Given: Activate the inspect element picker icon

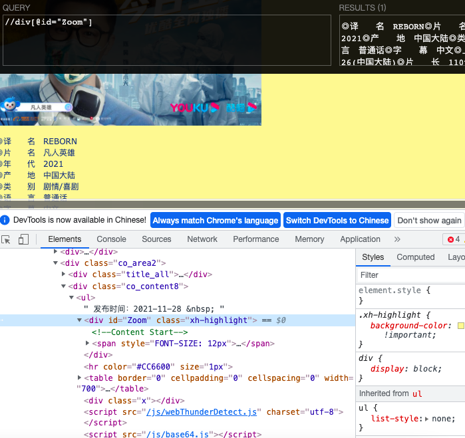Looking at the screenshot, I should coord(5,239).
